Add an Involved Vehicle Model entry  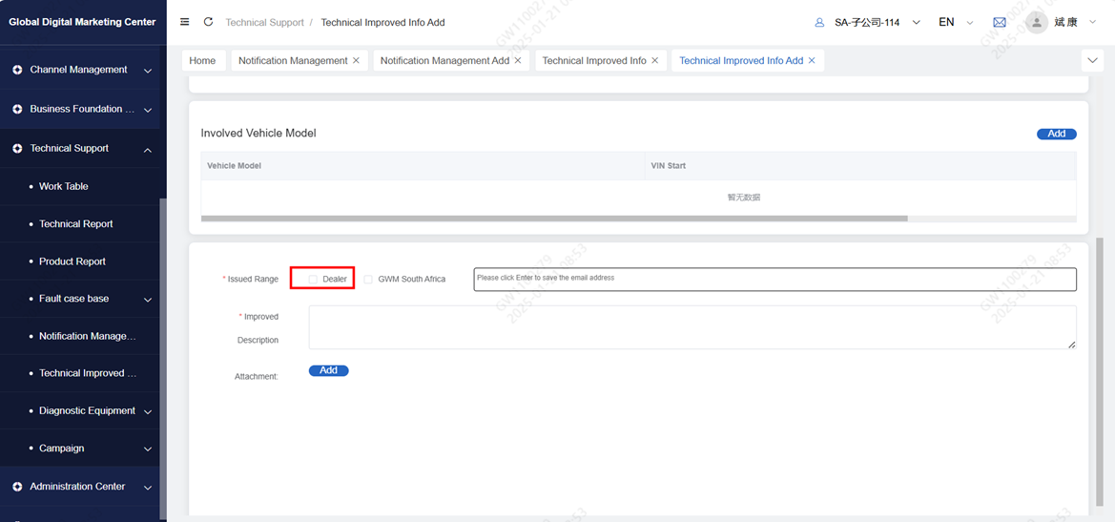(x=1056, y=134)
